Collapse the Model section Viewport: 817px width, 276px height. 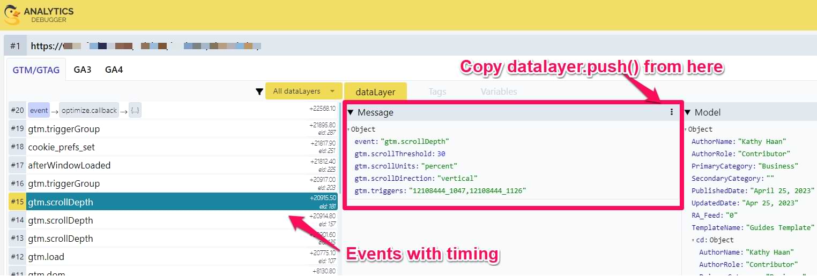687,112
